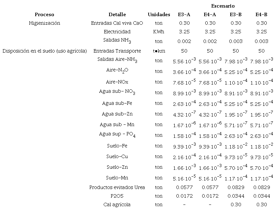
Task: Select the Agua sub-Zn row label
Action: point(117,114)
